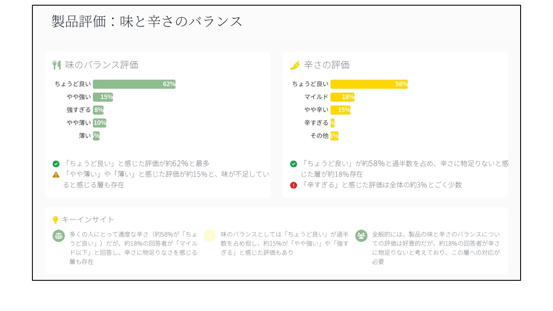Image resolution: width=553 pixels, height=311 pixels.
Task: Select the やや薄い 10% bar
Action: [x=99, y=123]
